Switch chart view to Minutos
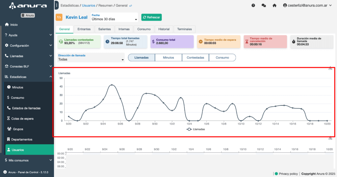This screenshot has height=177, width=337. click(x=168, y=58)
